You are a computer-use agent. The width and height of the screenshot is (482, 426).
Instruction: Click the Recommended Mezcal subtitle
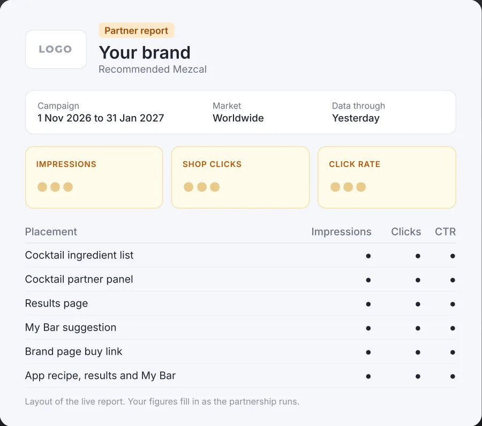(153, 69)
